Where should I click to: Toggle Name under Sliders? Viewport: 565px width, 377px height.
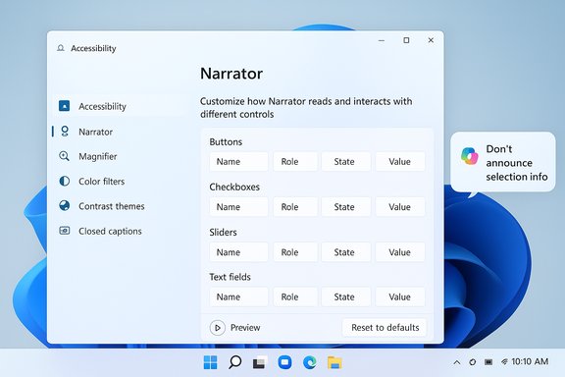pyautogui.click(x=238, y=252)
